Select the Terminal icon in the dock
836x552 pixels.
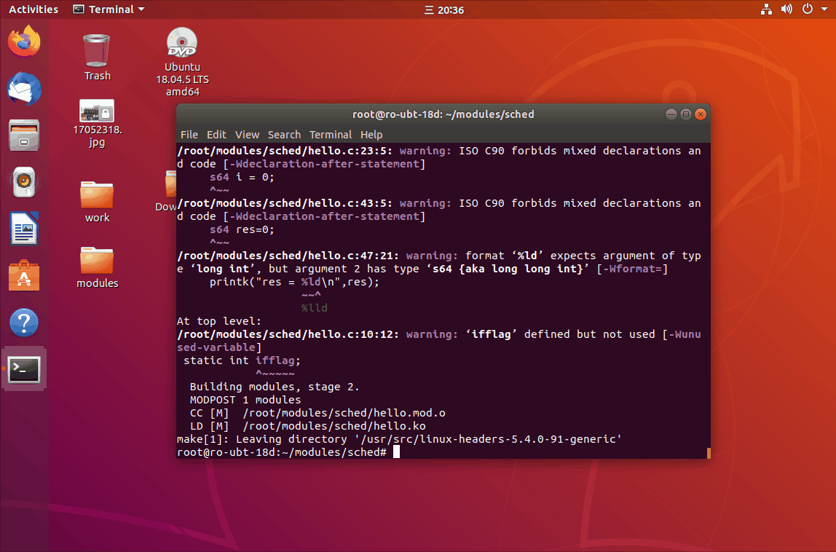pyautogui.click(x=24, y=370)
